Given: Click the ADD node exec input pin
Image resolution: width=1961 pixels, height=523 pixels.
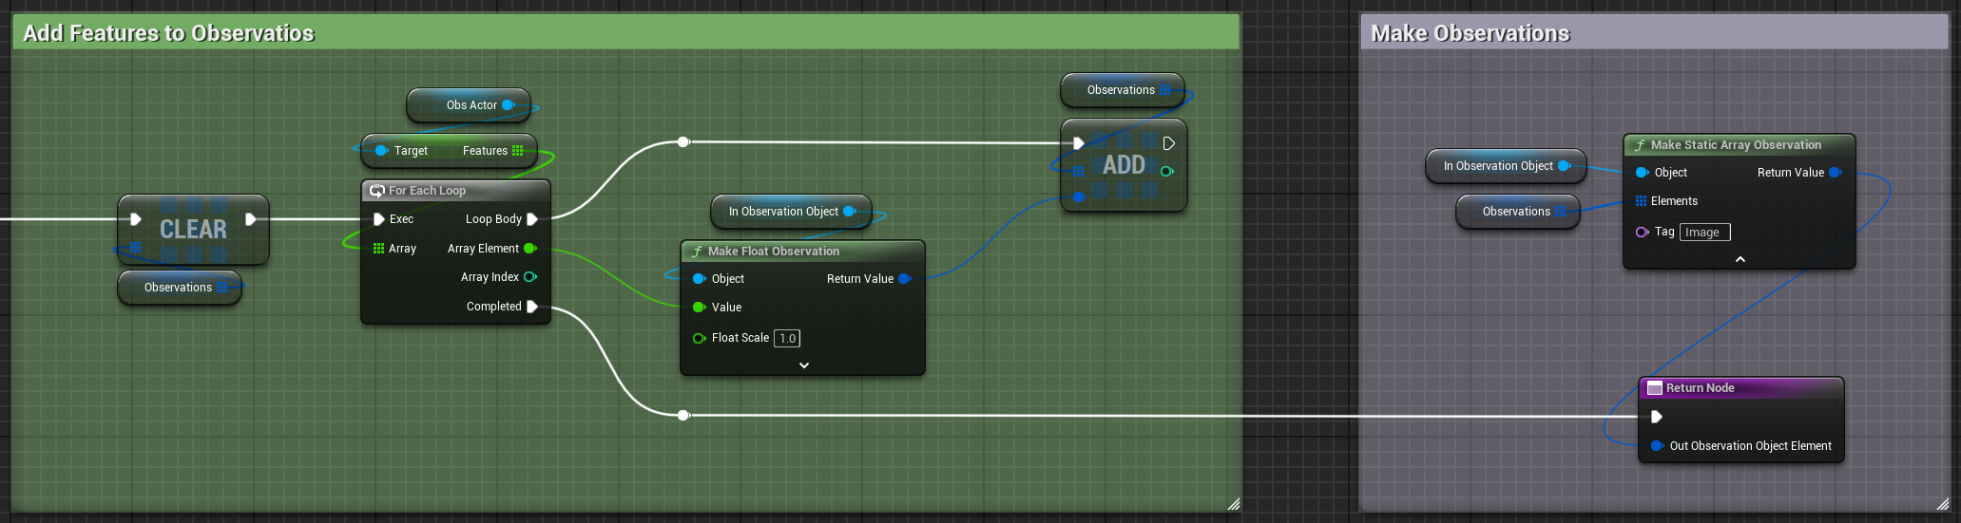Looking at the screenshot, I should (1079, 143).
